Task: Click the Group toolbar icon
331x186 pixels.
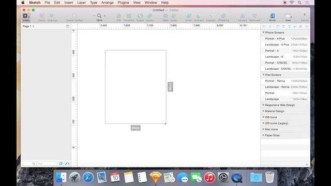Action: (42, 16)
